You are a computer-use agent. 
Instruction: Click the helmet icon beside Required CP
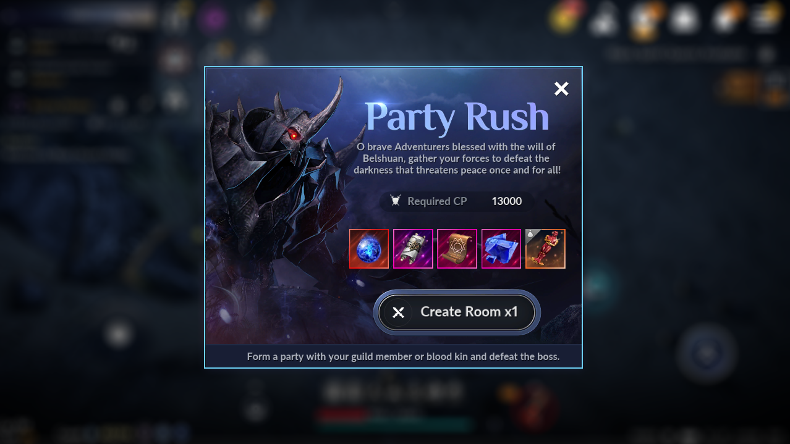[396, 201]
